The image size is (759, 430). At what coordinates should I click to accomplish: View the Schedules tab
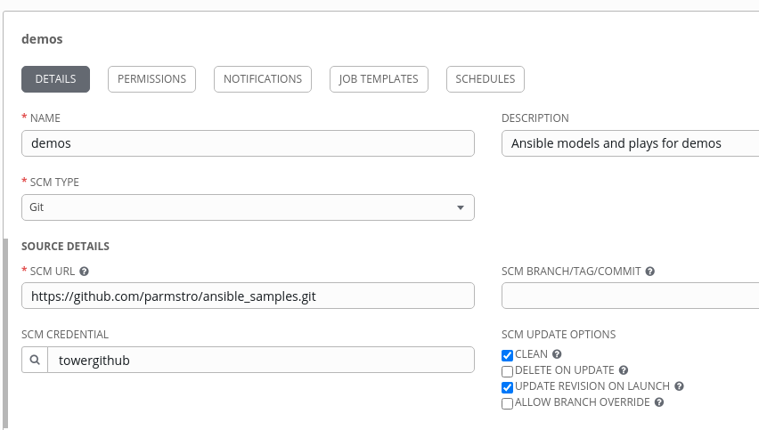coord(485,79)
